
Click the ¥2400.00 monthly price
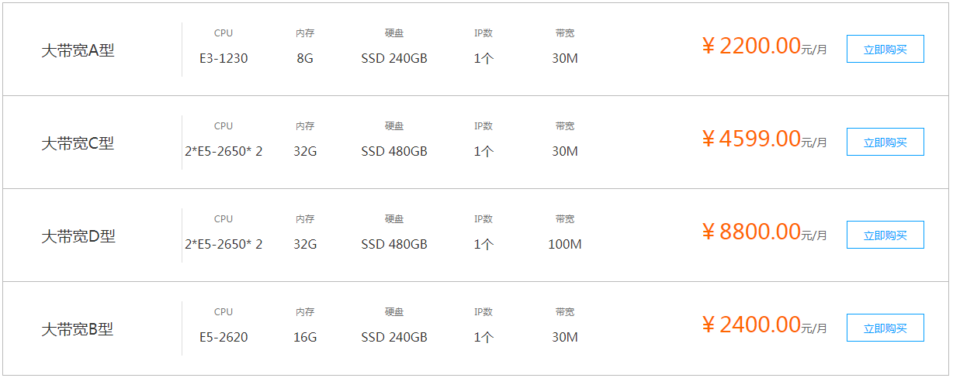(x=750, y=325)
